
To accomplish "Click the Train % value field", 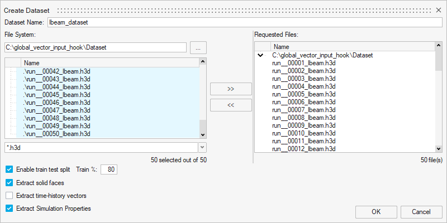I will pos(109,170).
